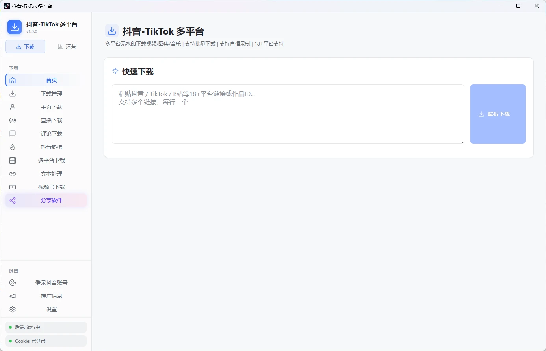The width and height of the screenshot is (546, 351).
Task: Open the 设置 page label
Action: coord(52,309)
